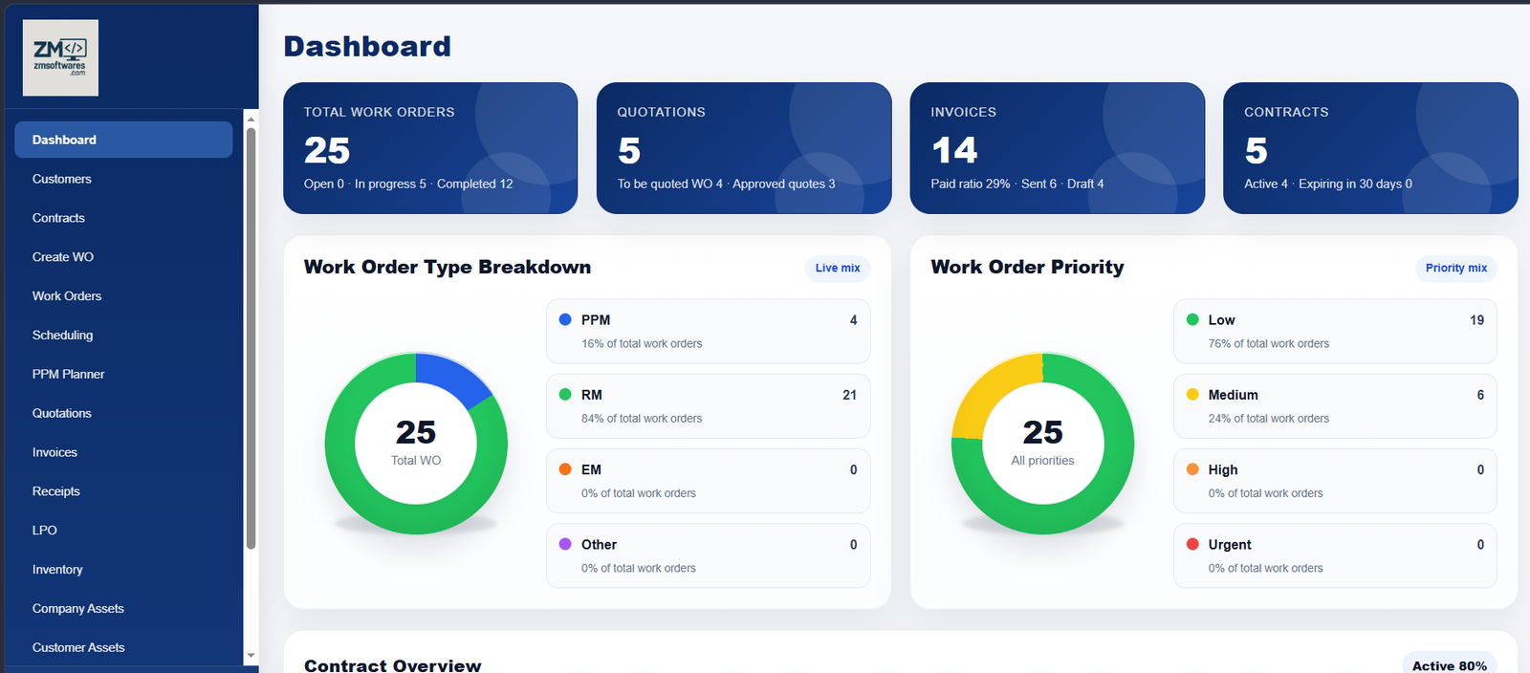Click the blue PPM color dot
Viewport: 1530px width, 673px height.
[565, 320]
